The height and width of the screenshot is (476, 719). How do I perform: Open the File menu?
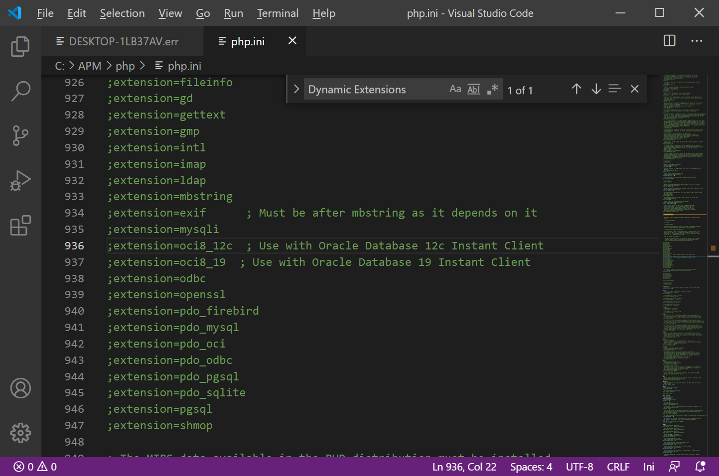pos(45,13)
